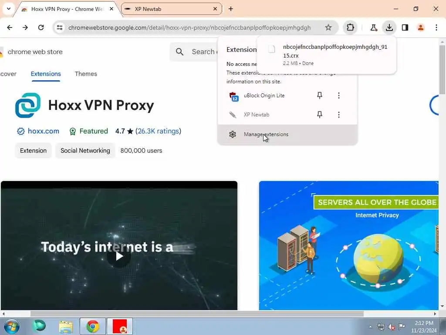Select the Themes store tab

tap(86, 74)
